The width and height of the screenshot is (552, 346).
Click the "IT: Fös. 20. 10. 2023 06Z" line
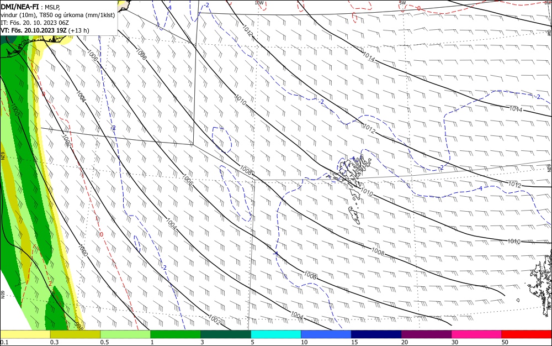pyautogui.click(x=35, y=23)
